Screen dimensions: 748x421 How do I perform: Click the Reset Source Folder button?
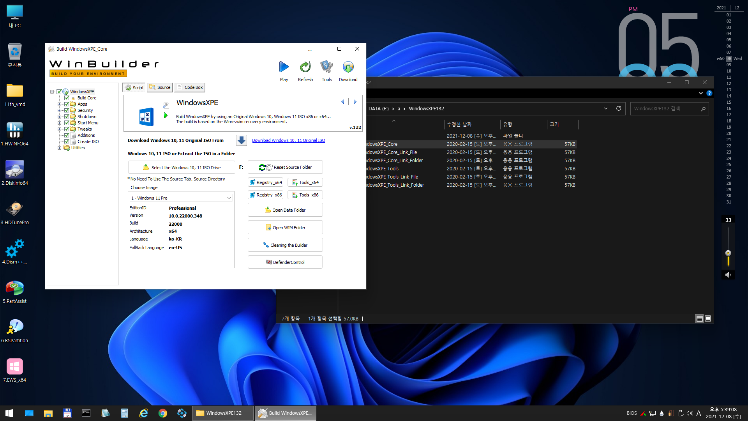pyautogui.click(x=285, y=167)
